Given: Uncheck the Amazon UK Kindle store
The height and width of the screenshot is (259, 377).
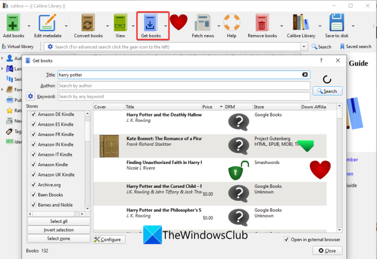Looking at the screenshot, I should [33, 175].
